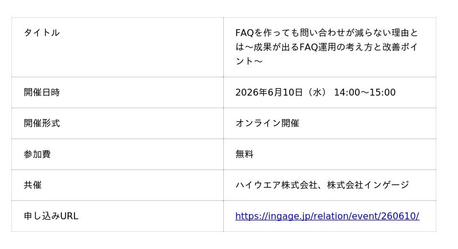Click the 申し込みURL label cell
458x249 pixels.
[x=117, y=216]
